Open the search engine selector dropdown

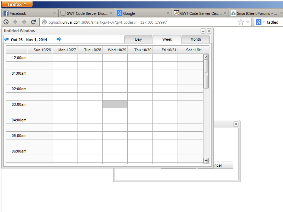260,22
